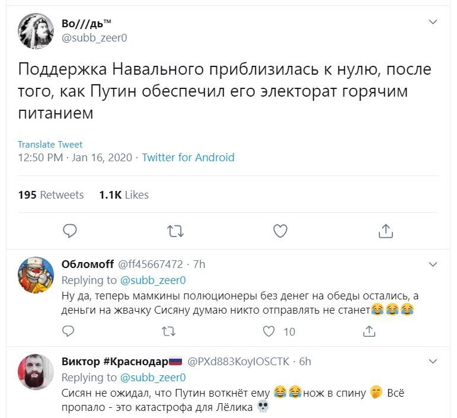This screenshot has width=457, height=418.
Task: View the 1.1K Likes list
Action: coord(124,194)
